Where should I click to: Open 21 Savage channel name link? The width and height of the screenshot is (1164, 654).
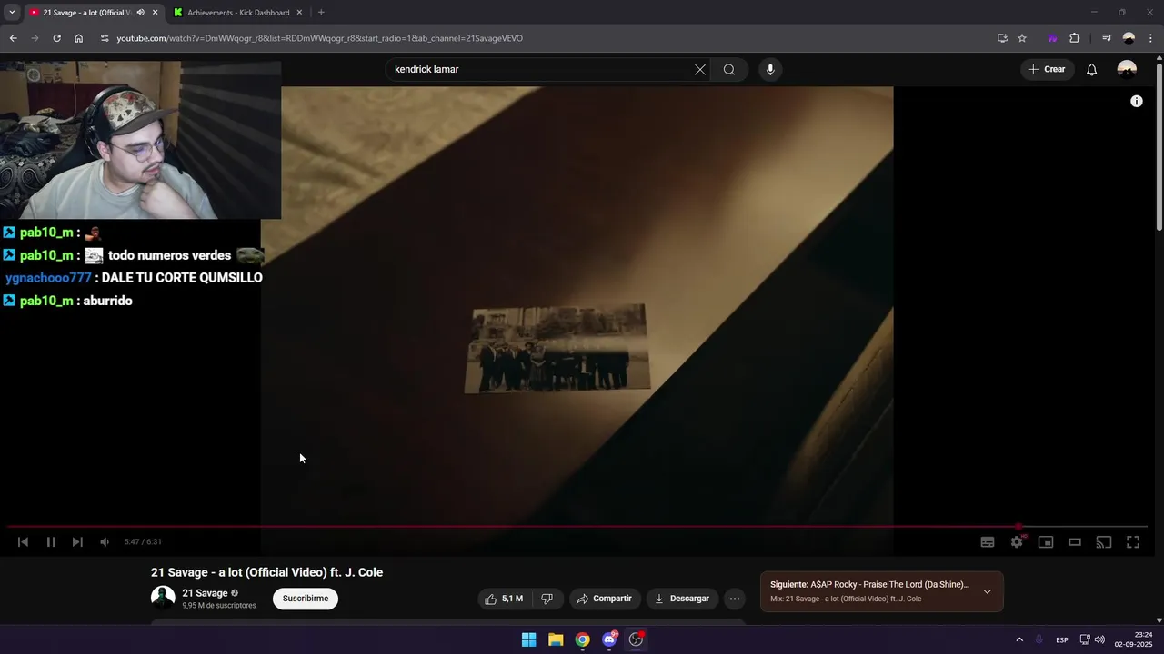click(205, 593)
